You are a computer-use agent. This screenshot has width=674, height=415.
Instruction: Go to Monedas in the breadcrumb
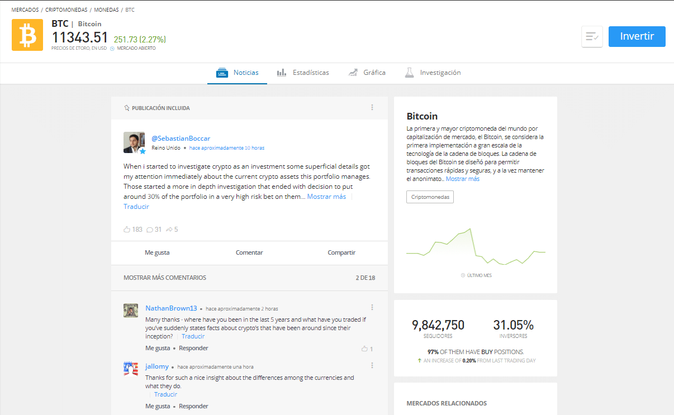pyautogui.click(x=107, y=10)
